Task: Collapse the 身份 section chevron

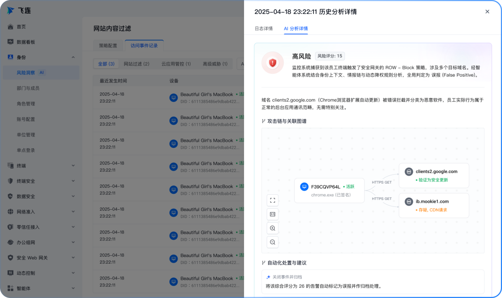Action: coord(73,57)
